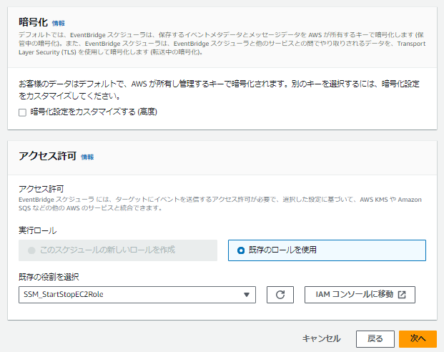Proceed with the 次へ button
The height and width of the screenshot is (352, 444).
click(418, 339)
